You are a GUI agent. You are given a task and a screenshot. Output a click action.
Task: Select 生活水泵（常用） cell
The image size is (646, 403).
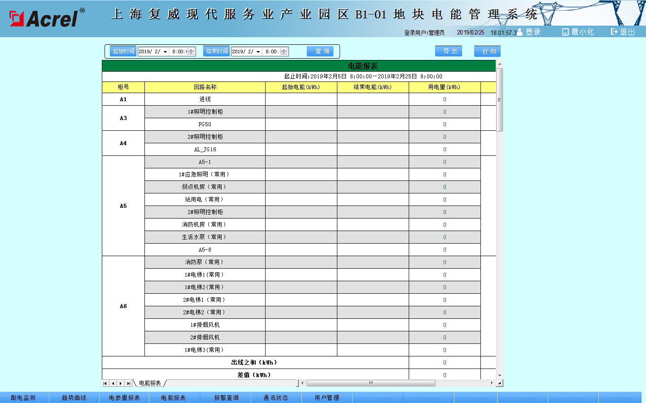[x=205, y=237]
